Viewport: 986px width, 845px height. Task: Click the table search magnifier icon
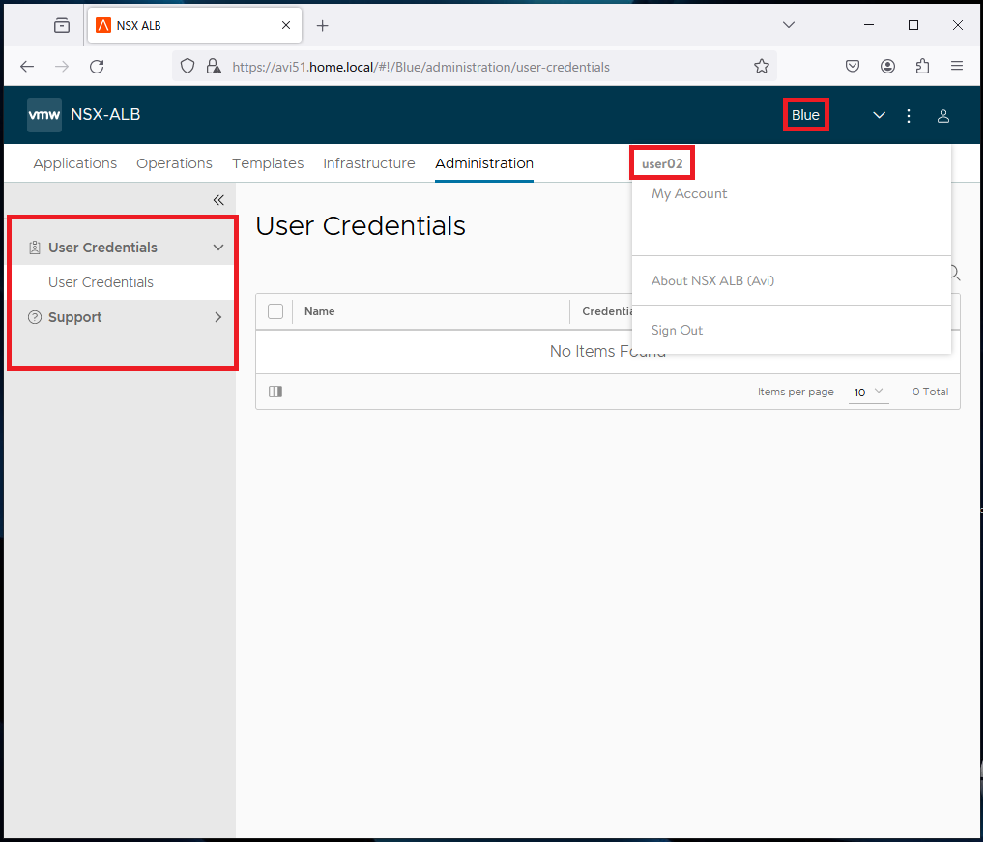point(954,273)
